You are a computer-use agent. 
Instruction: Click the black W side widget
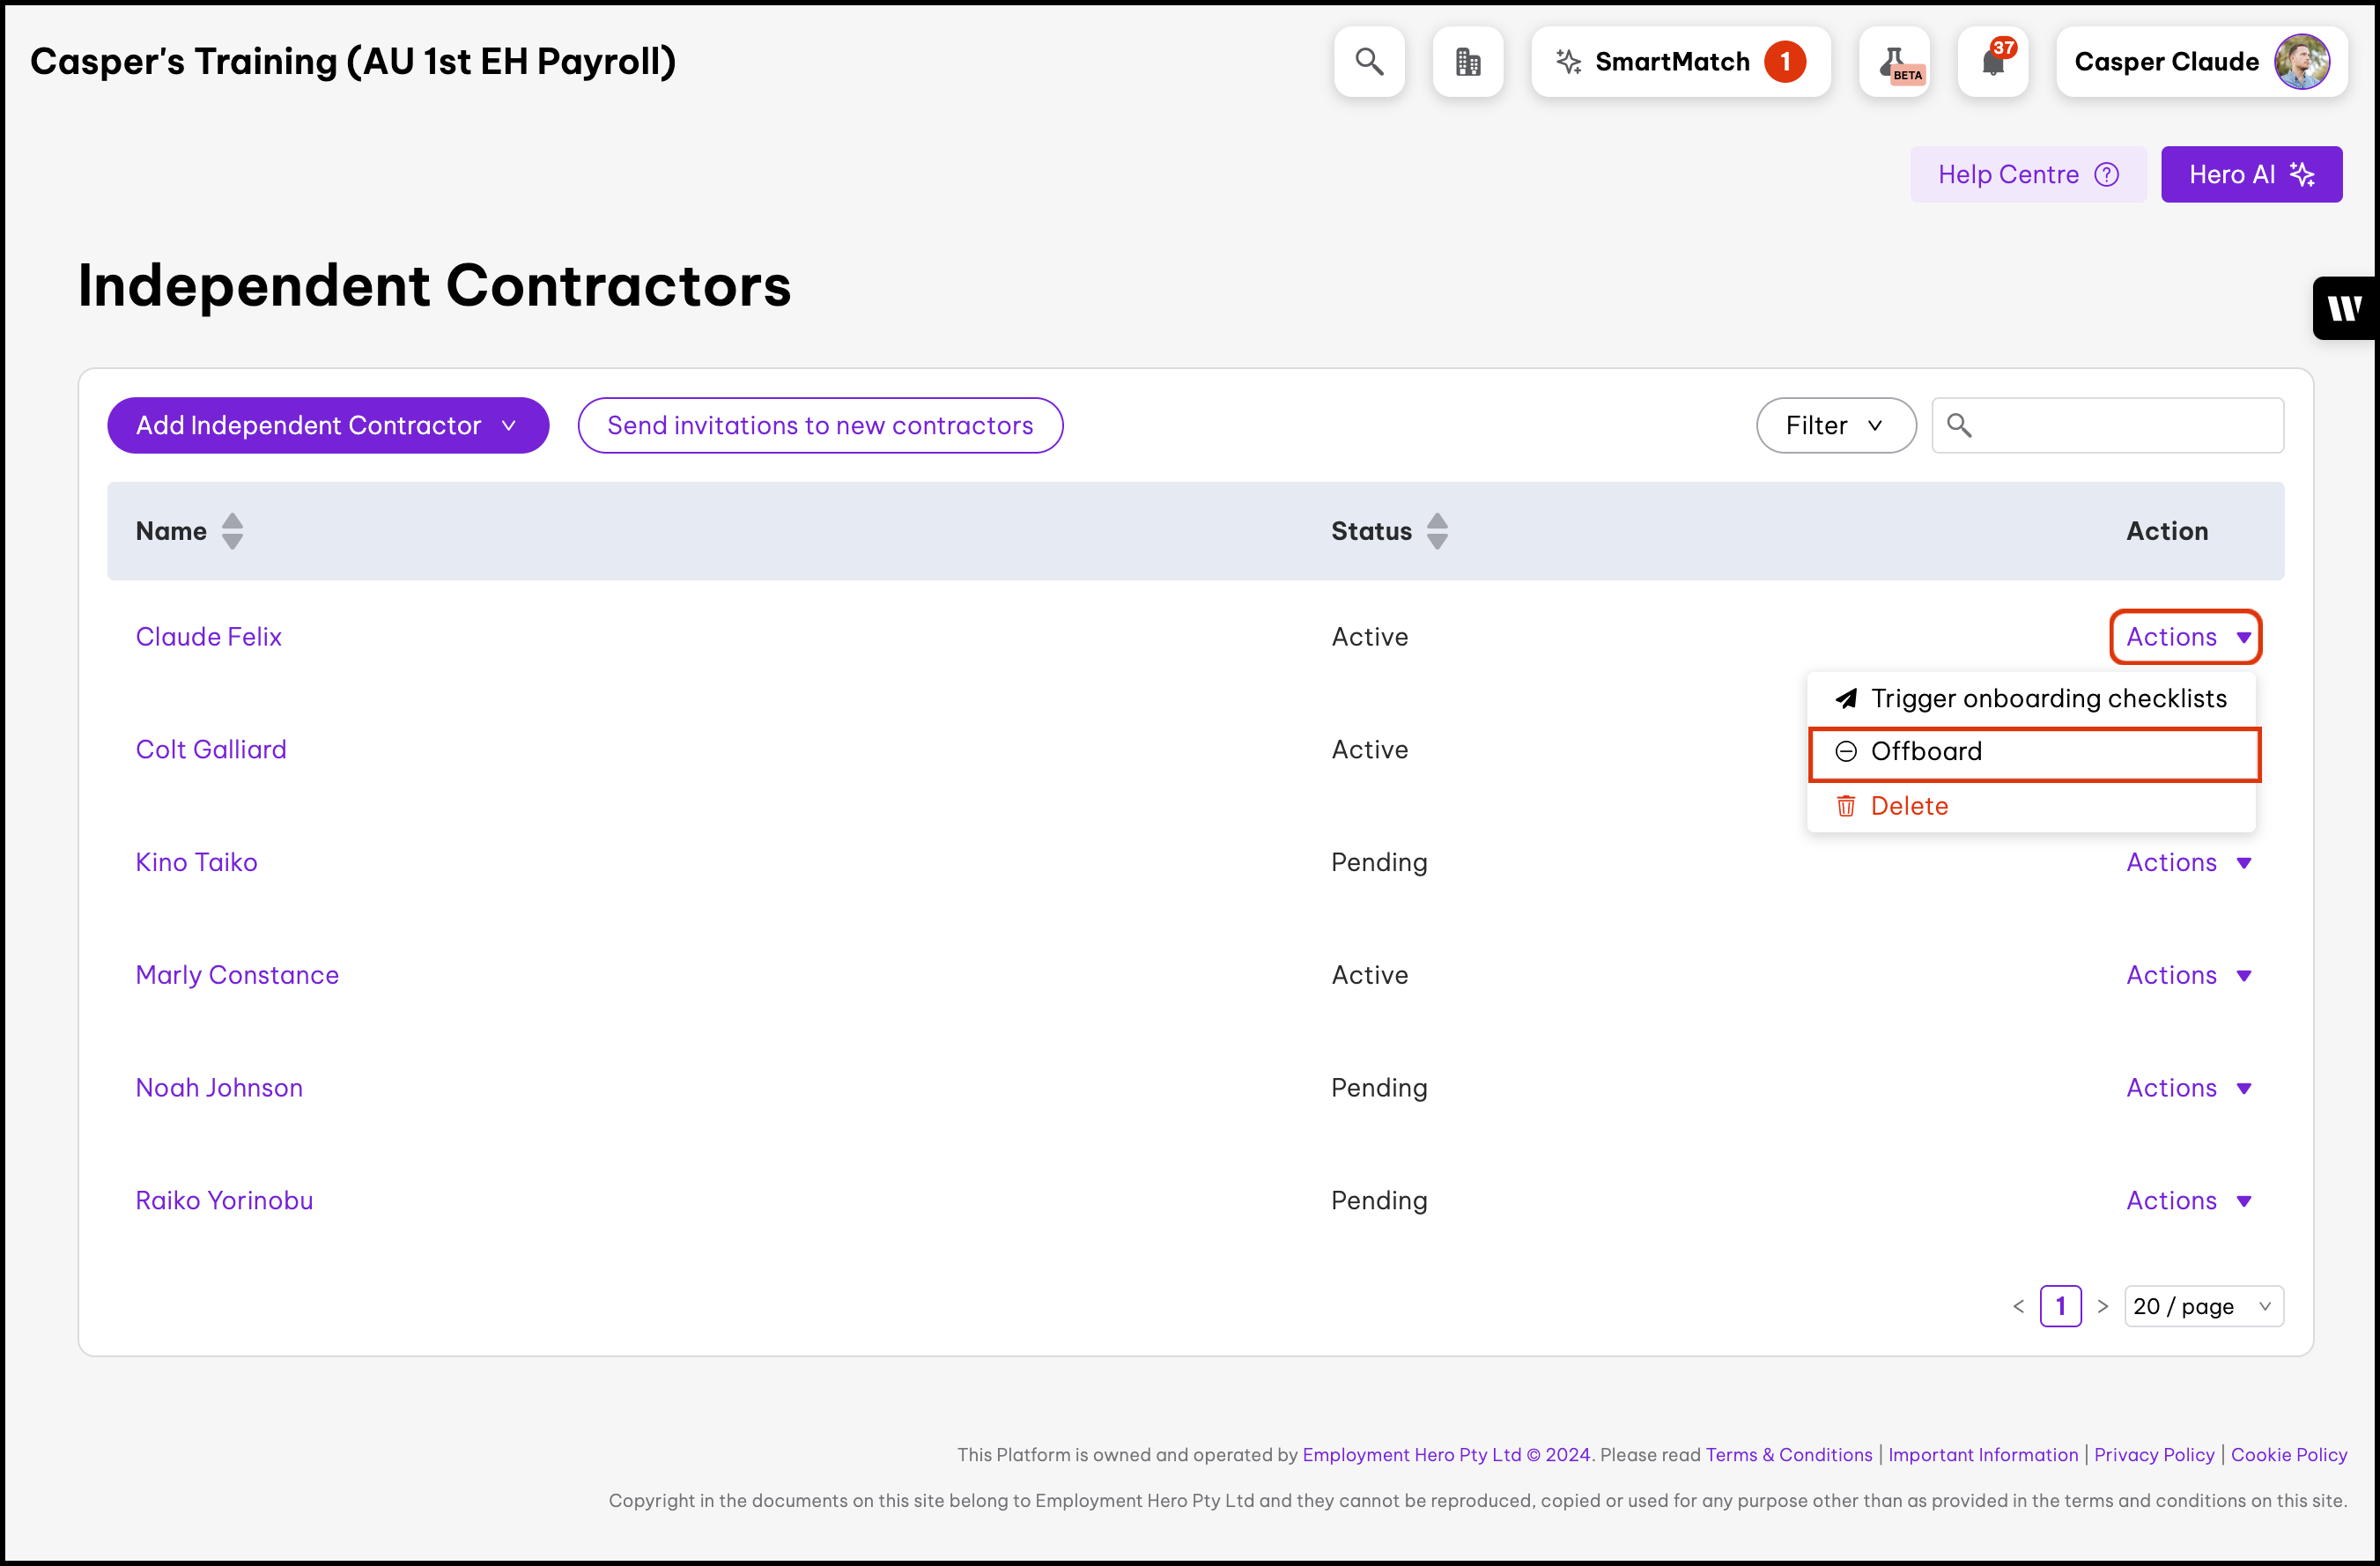coord(2345,308)
